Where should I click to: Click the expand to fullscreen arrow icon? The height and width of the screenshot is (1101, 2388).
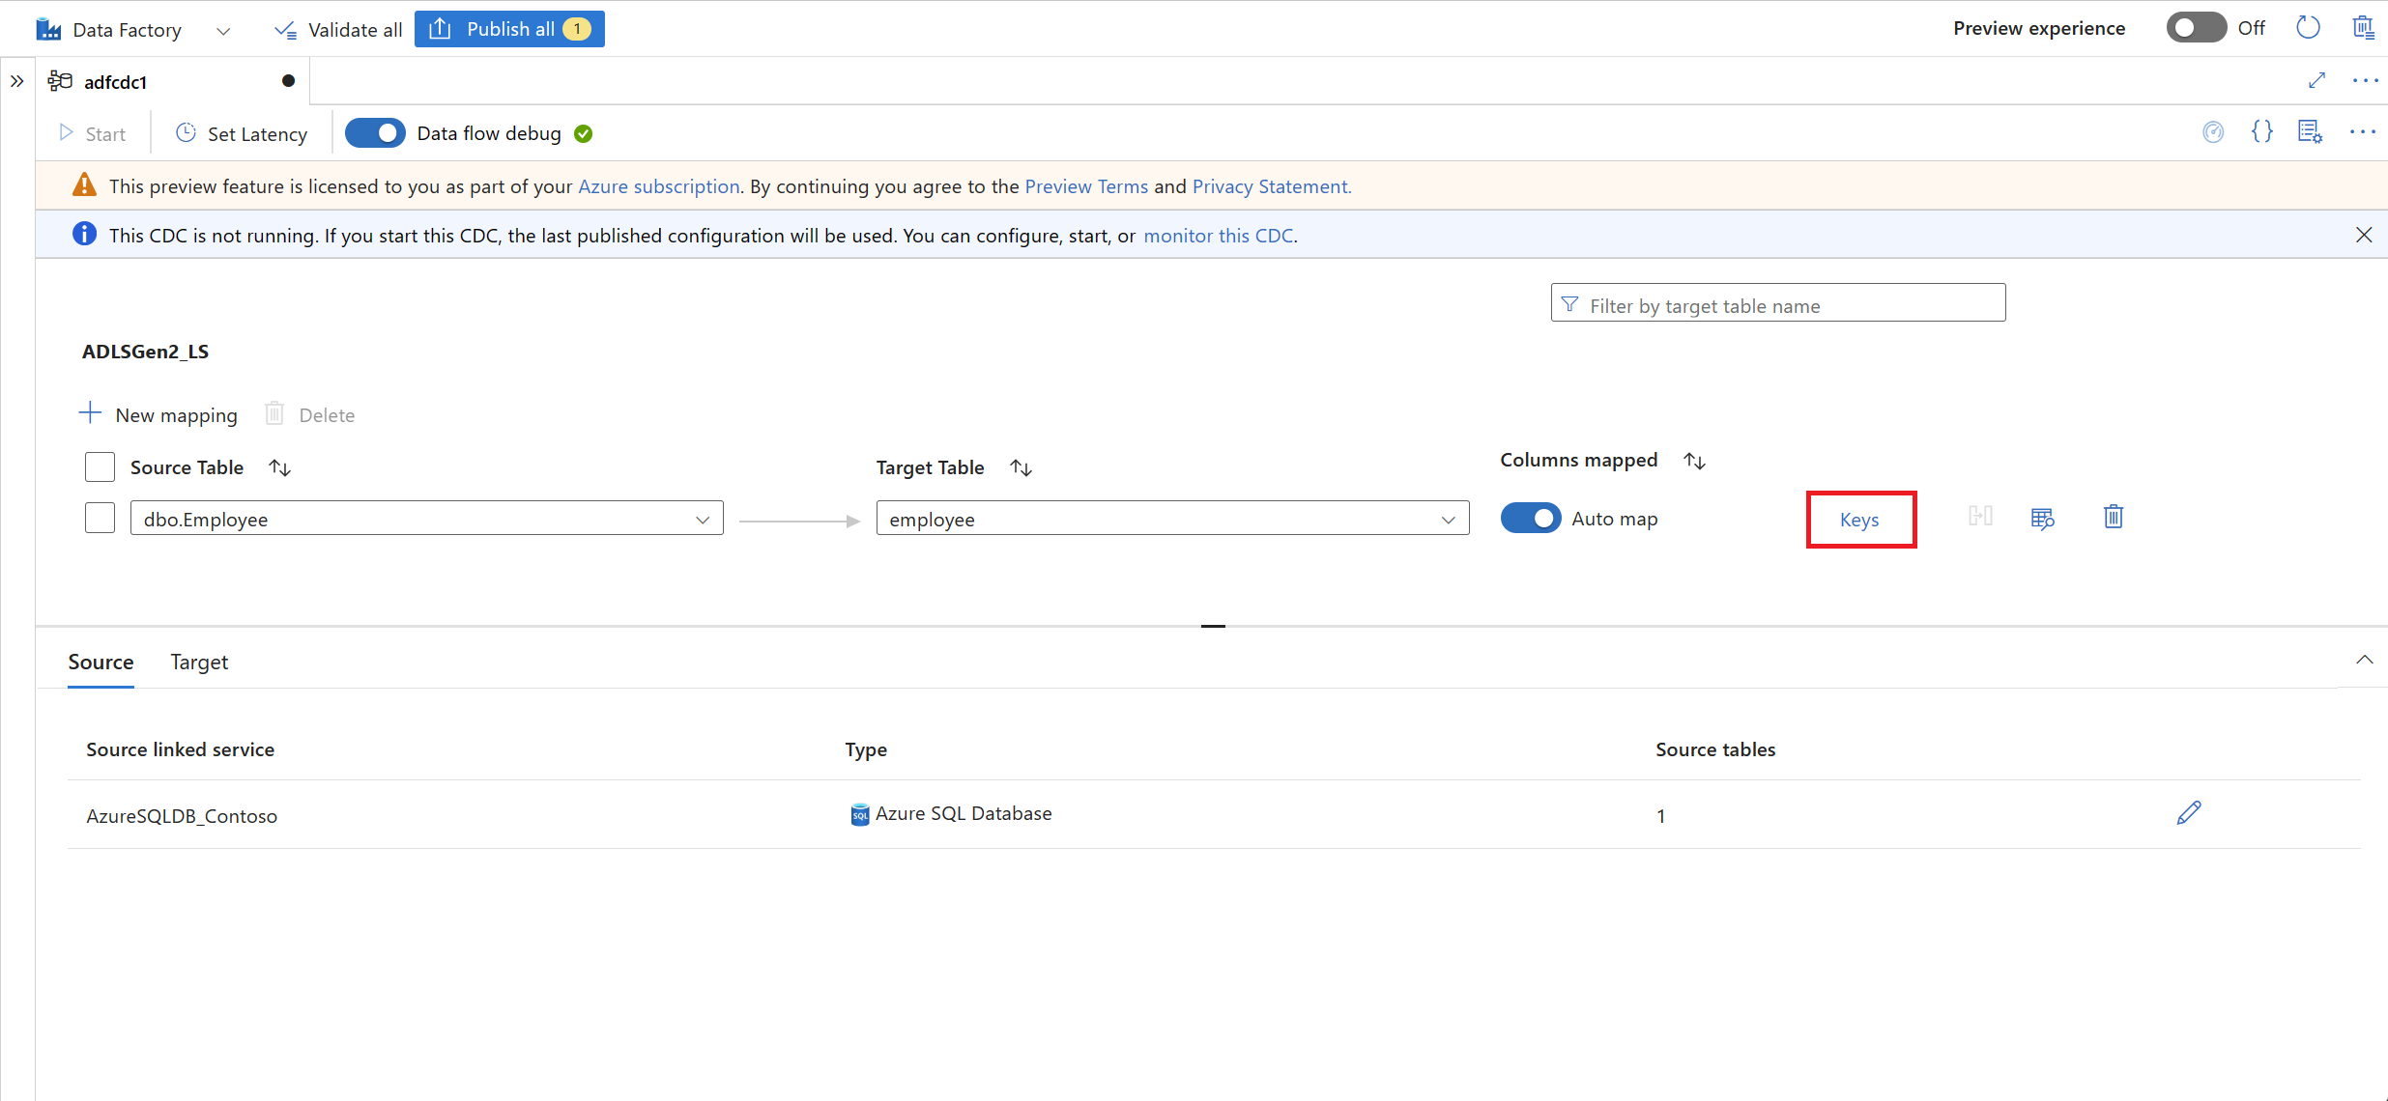tap(2316, 80)
